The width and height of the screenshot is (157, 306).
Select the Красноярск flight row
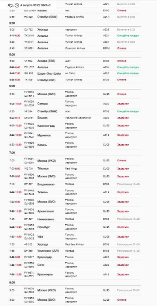tap(75, 275)
